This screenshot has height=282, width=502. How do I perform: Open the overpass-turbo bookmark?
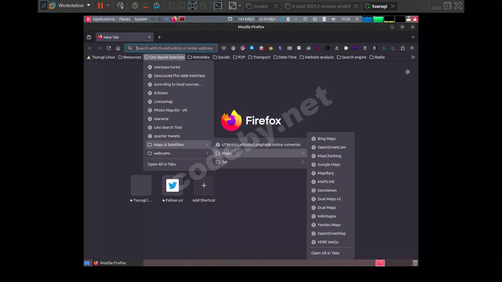pyautogui.click(x=167, y=67)
